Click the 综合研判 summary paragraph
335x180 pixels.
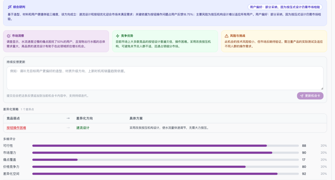click(x=164, y=17)
